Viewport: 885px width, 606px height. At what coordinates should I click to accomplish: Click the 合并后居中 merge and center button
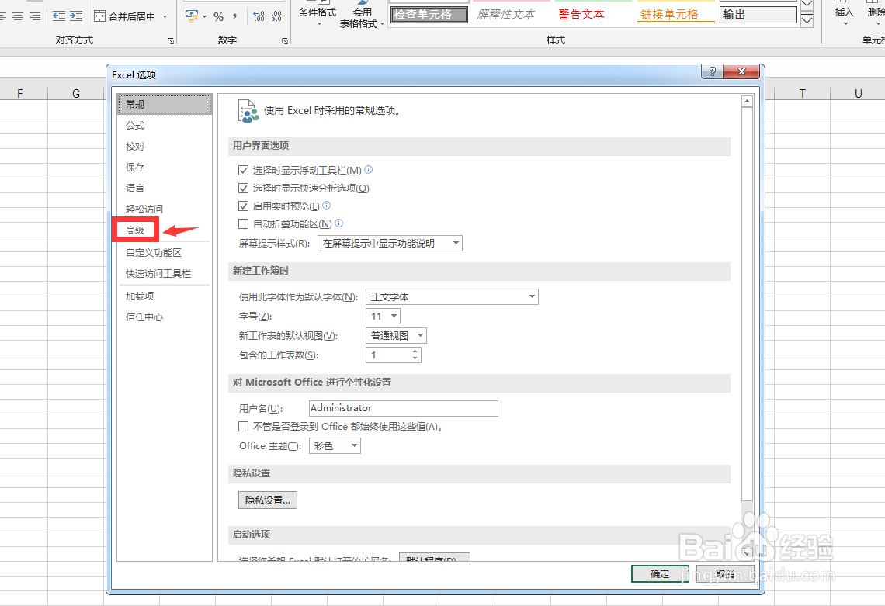[125, 16]
